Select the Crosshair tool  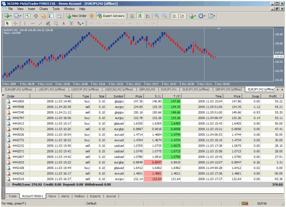click(15, 23)
